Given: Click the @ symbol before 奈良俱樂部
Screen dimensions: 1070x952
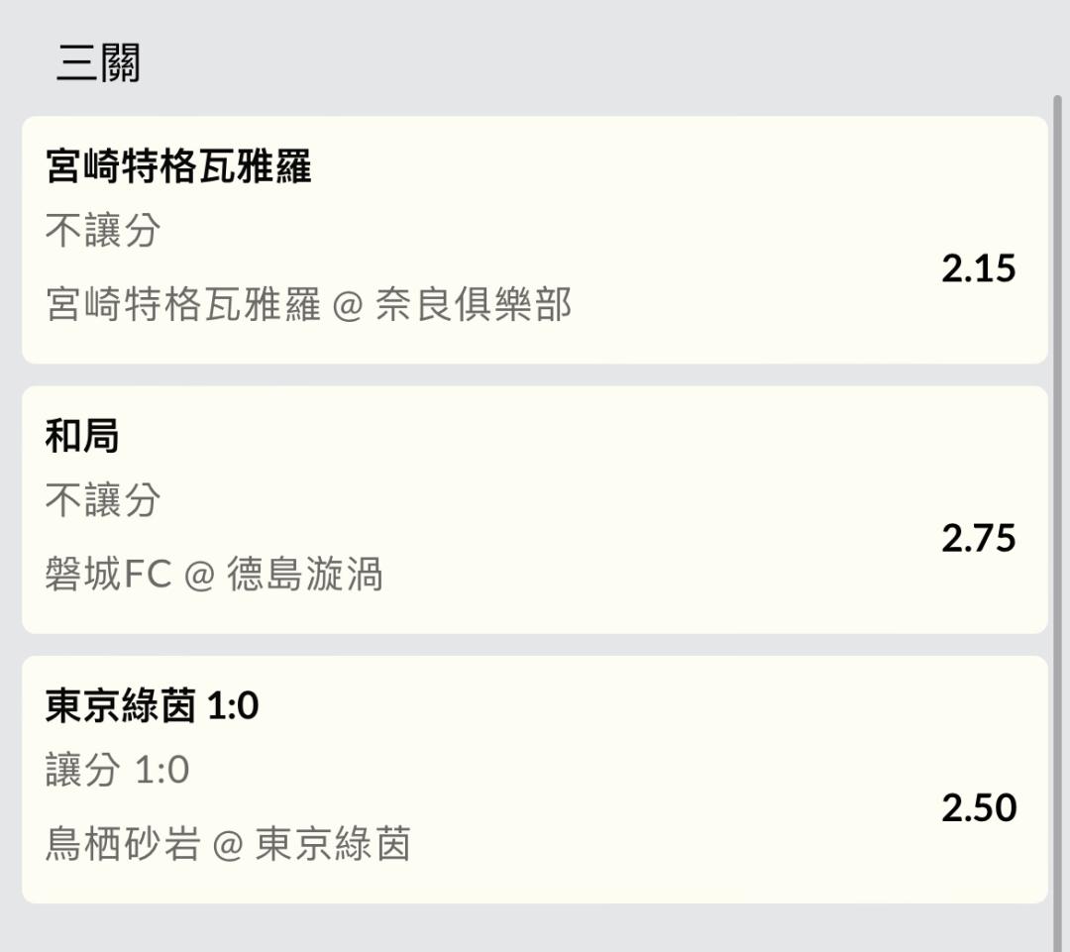Looking at the screenshot, I should tap(349, 305).
